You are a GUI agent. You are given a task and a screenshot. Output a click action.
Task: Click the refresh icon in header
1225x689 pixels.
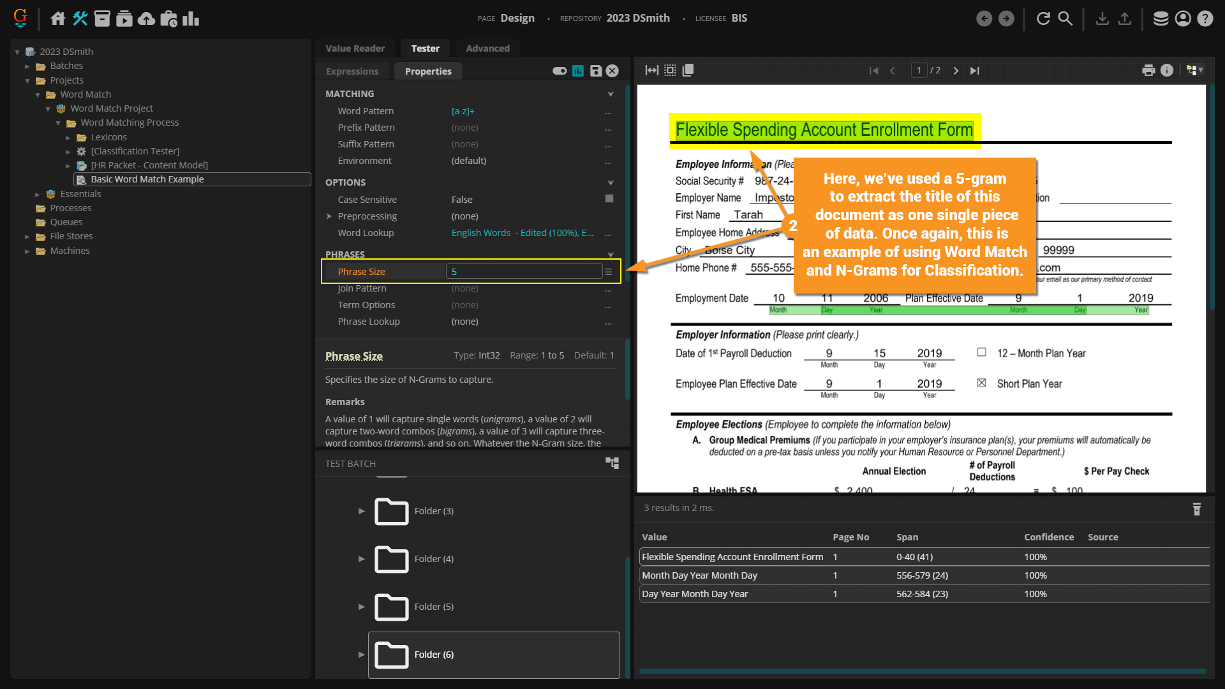1043,19
